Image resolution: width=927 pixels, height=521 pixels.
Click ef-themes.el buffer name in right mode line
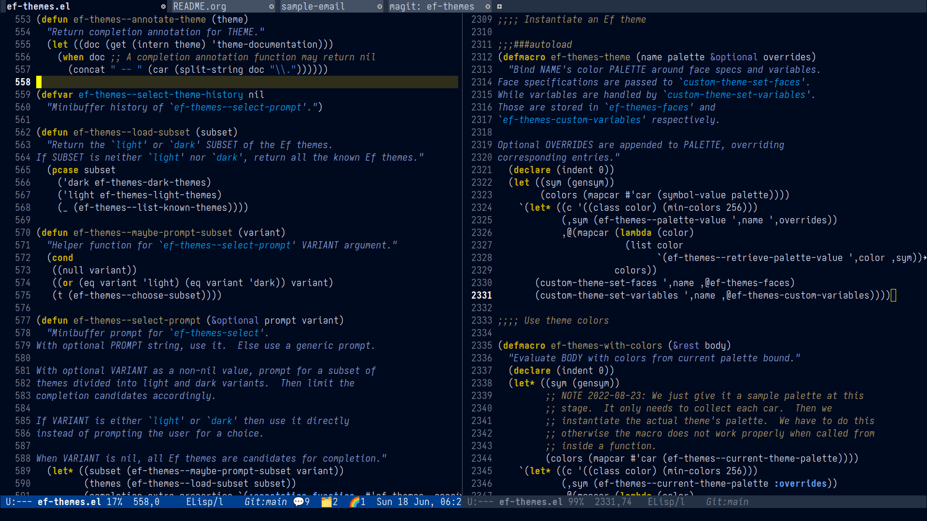pyautogui.click(x=531, y=502)
